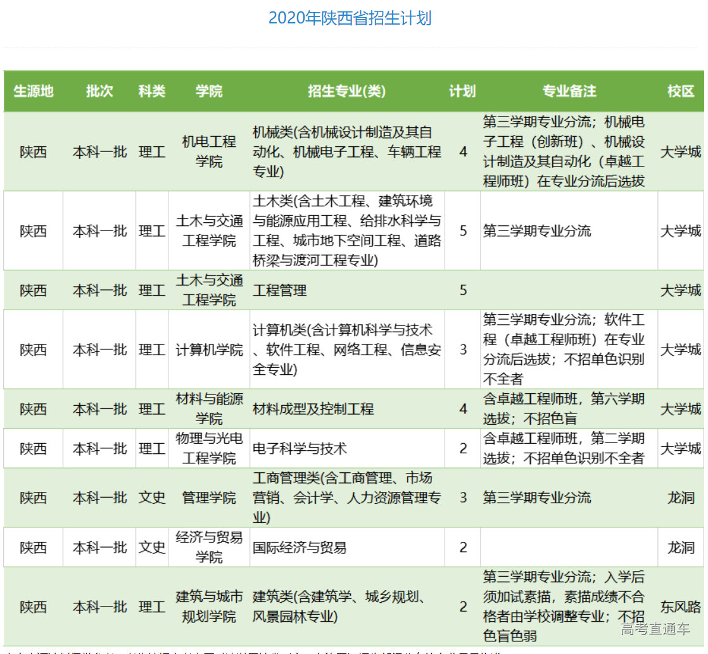
Task: Click the 物理与光电工程学院 cell
Action: pos(209,448)
